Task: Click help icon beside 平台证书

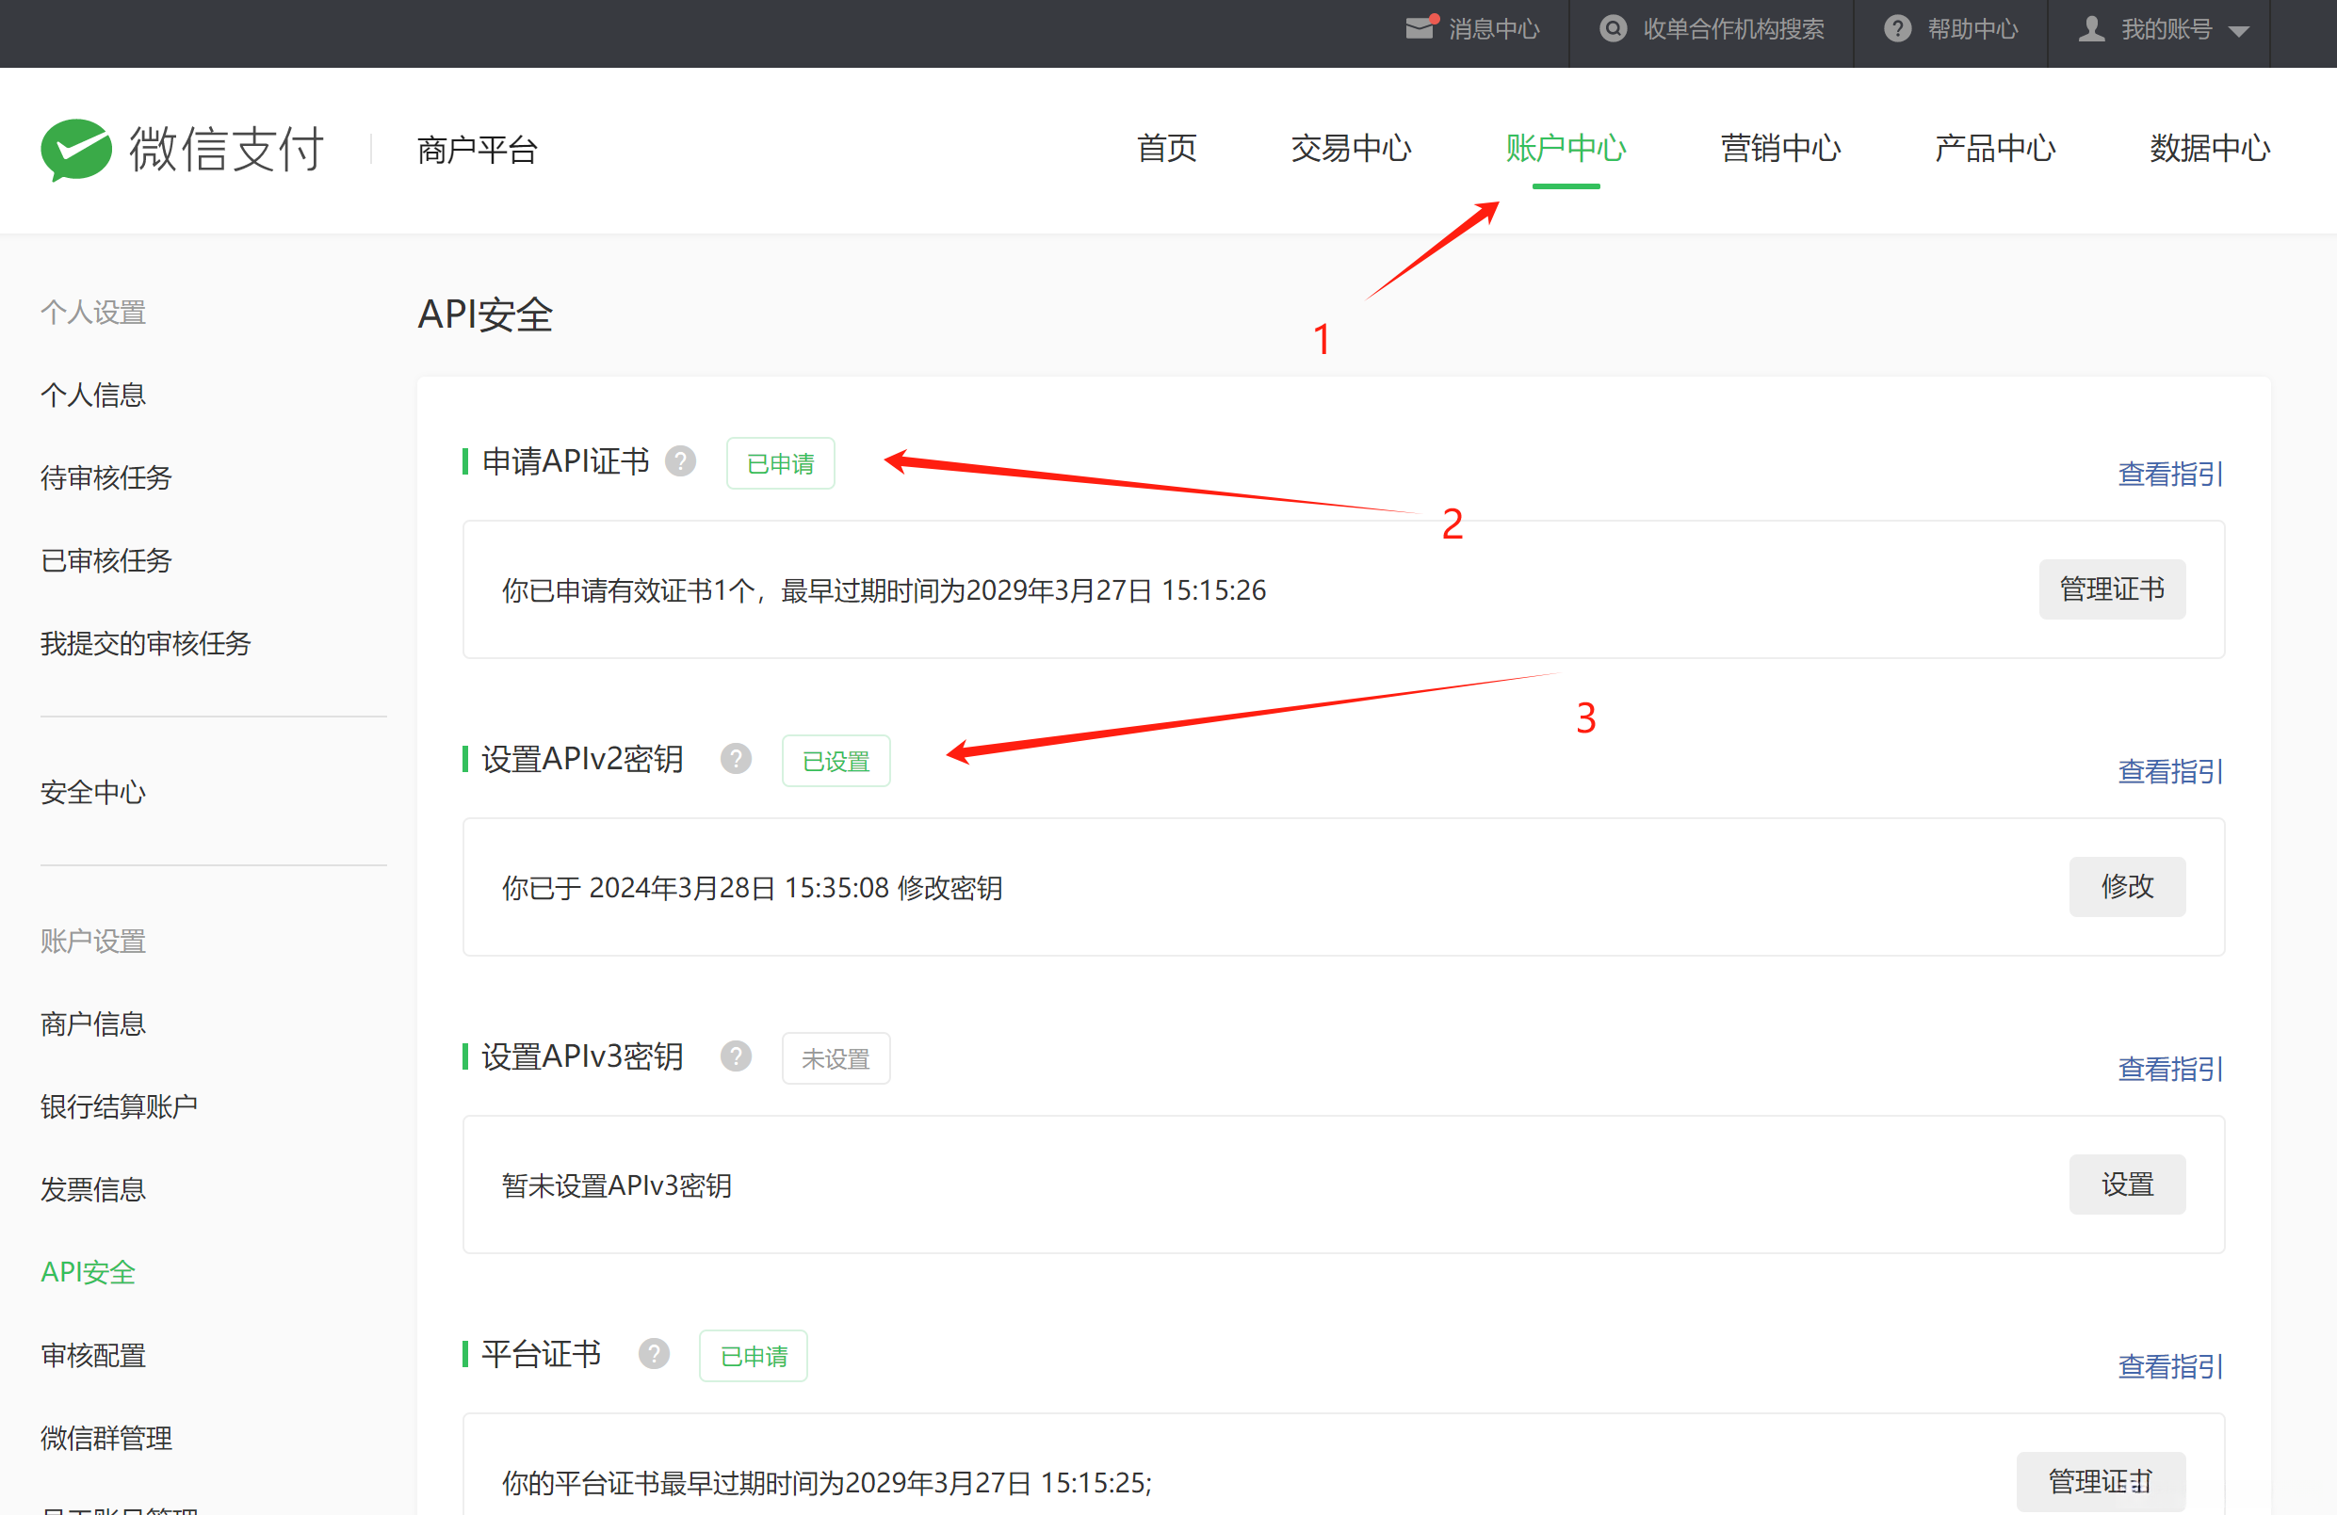Action: 653,1354
